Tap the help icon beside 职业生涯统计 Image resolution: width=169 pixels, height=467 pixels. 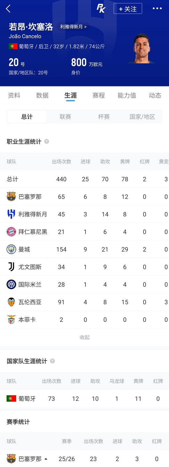[47, 142]
